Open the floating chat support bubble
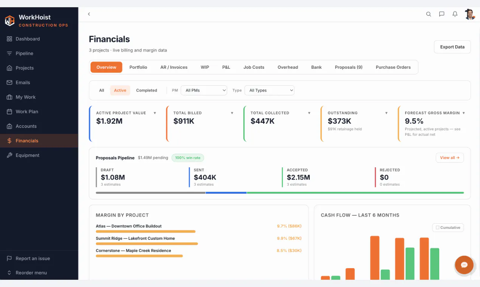Image resolution: width=480 pixels, height=287 pixels. pos(465,265)
